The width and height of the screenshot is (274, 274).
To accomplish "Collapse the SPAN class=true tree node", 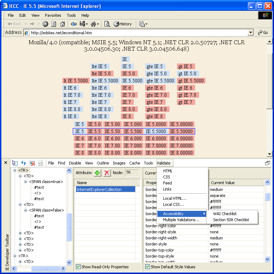I will (26, 182).
